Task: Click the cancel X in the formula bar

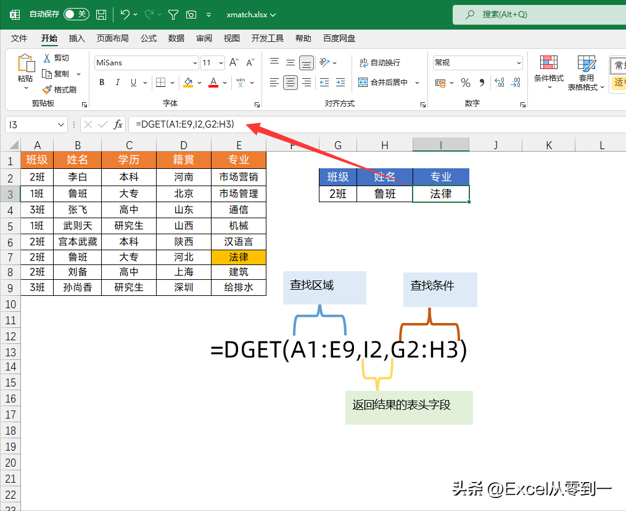Action: pos(88,125)
